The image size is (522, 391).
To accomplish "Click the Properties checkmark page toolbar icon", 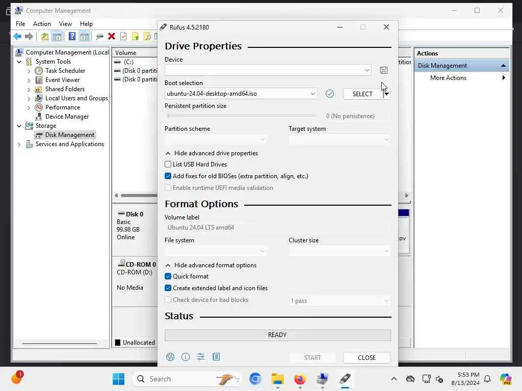I will click(x=123, y=36).
